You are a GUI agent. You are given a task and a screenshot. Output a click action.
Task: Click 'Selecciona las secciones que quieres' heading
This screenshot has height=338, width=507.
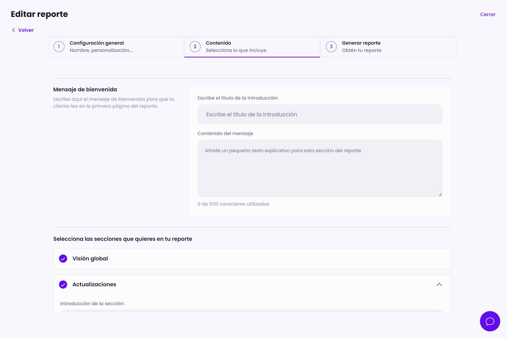tap(123, 239)
